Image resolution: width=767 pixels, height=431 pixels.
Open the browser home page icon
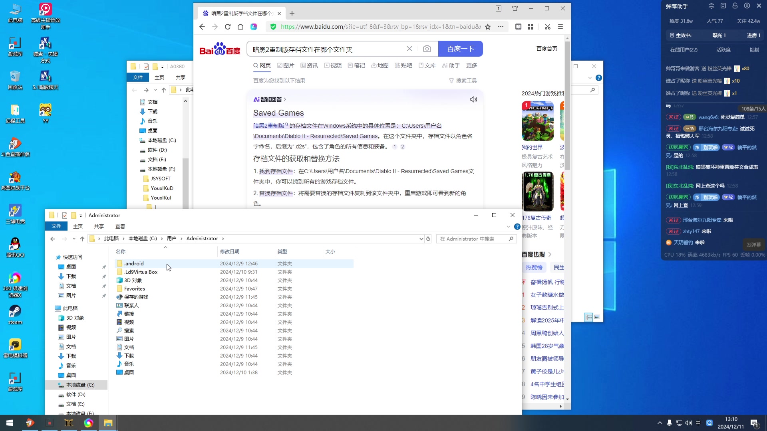[240, 27]
